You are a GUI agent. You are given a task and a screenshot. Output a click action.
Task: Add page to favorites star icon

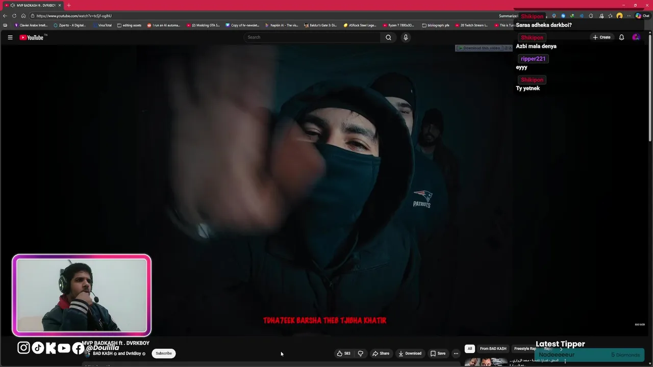[610, 16]
